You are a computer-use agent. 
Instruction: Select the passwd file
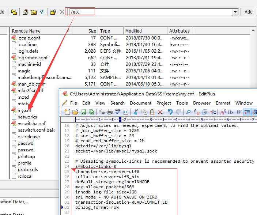click(x=25, y=143)
